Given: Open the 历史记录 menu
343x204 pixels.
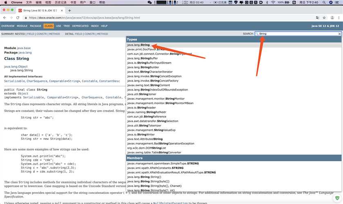Looking at the screenshot, I should tap(61, 2).
